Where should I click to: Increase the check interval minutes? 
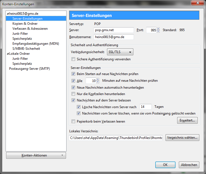[x=98, y=79]
